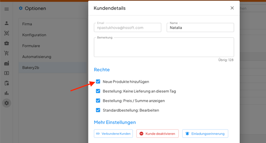Click the Bemerkung text area
Image resolution: width=266 pixels, height=143 pixels.
pos(164,47)
